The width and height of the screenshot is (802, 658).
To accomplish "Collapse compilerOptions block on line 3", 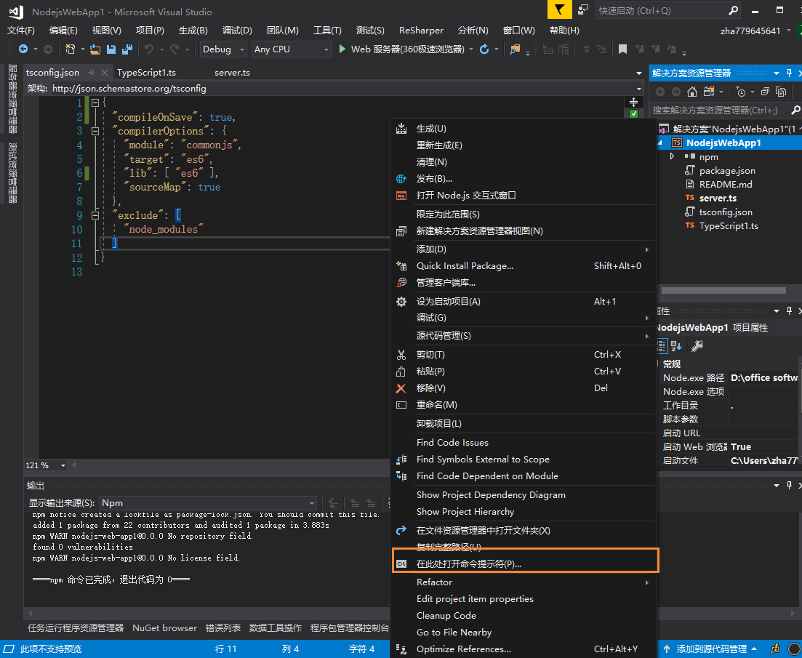I will coord(95,131).
